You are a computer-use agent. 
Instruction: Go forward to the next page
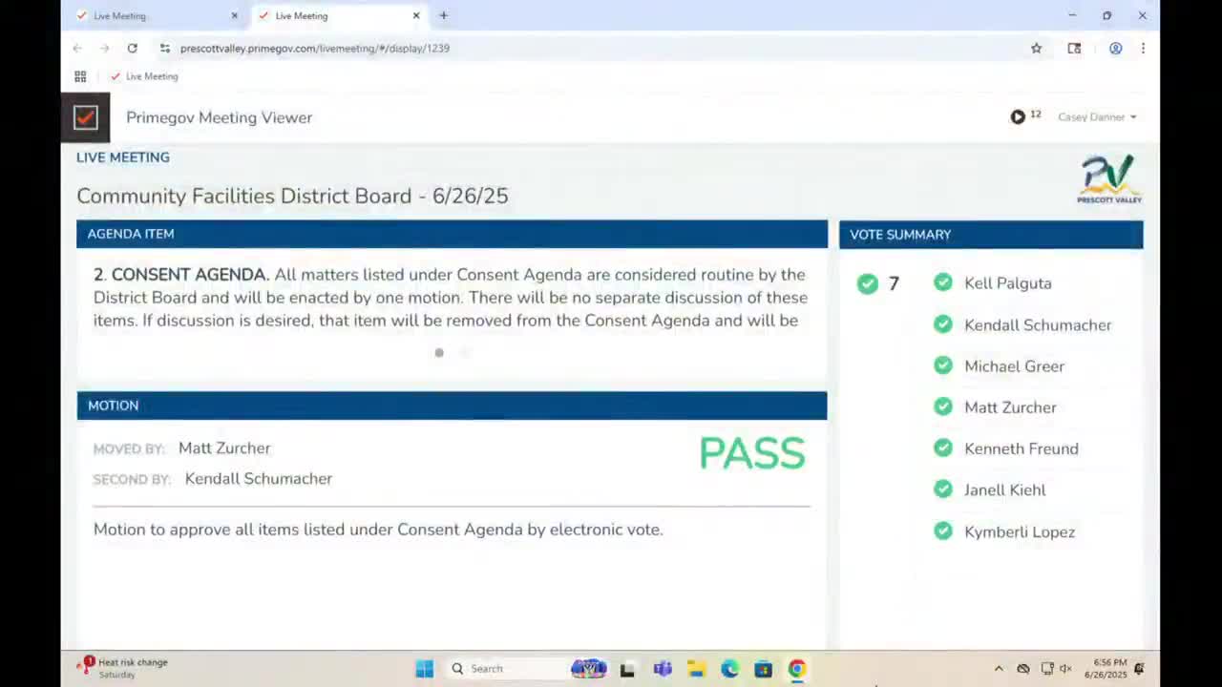104,48
